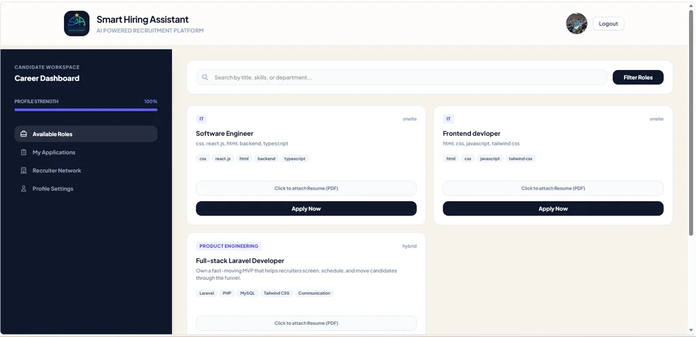Click html tag on Frontend devloper card
Screen dimensions: 696x337
point(451,158)
